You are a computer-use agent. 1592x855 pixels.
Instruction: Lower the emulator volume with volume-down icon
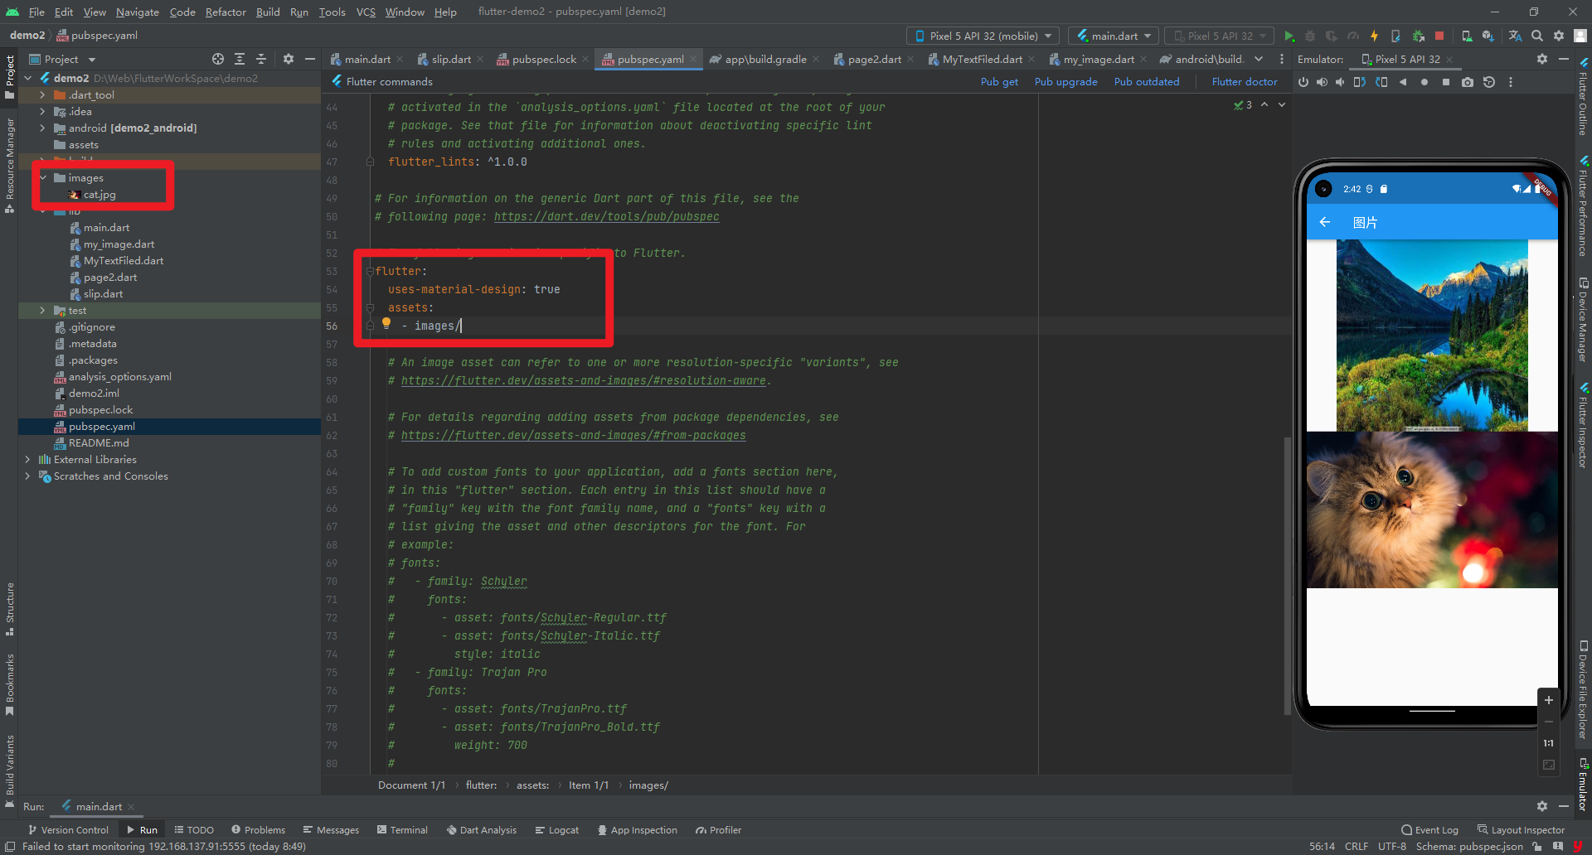coord(1340,82)
